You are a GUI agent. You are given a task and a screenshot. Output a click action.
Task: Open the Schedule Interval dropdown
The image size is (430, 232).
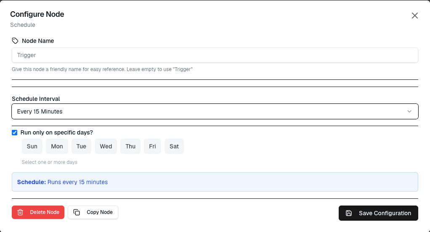[215, 111]
